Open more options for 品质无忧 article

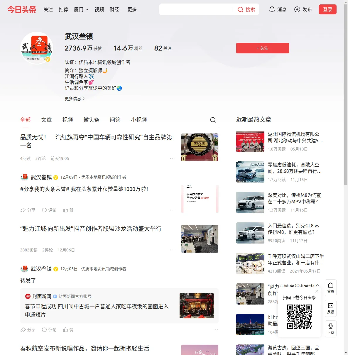172,158
